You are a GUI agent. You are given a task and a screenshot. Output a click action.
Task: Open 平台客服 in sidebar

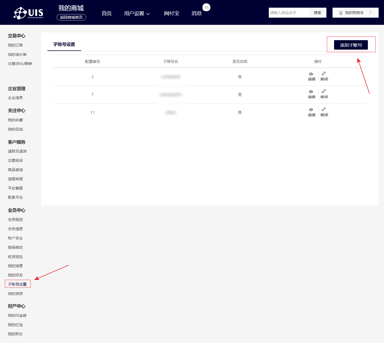tap(15, 188)
